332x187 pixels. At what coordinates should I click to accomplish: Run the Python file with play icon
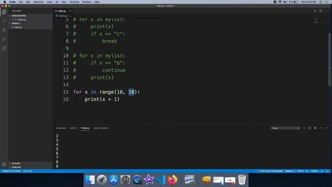tap(315, 11)
